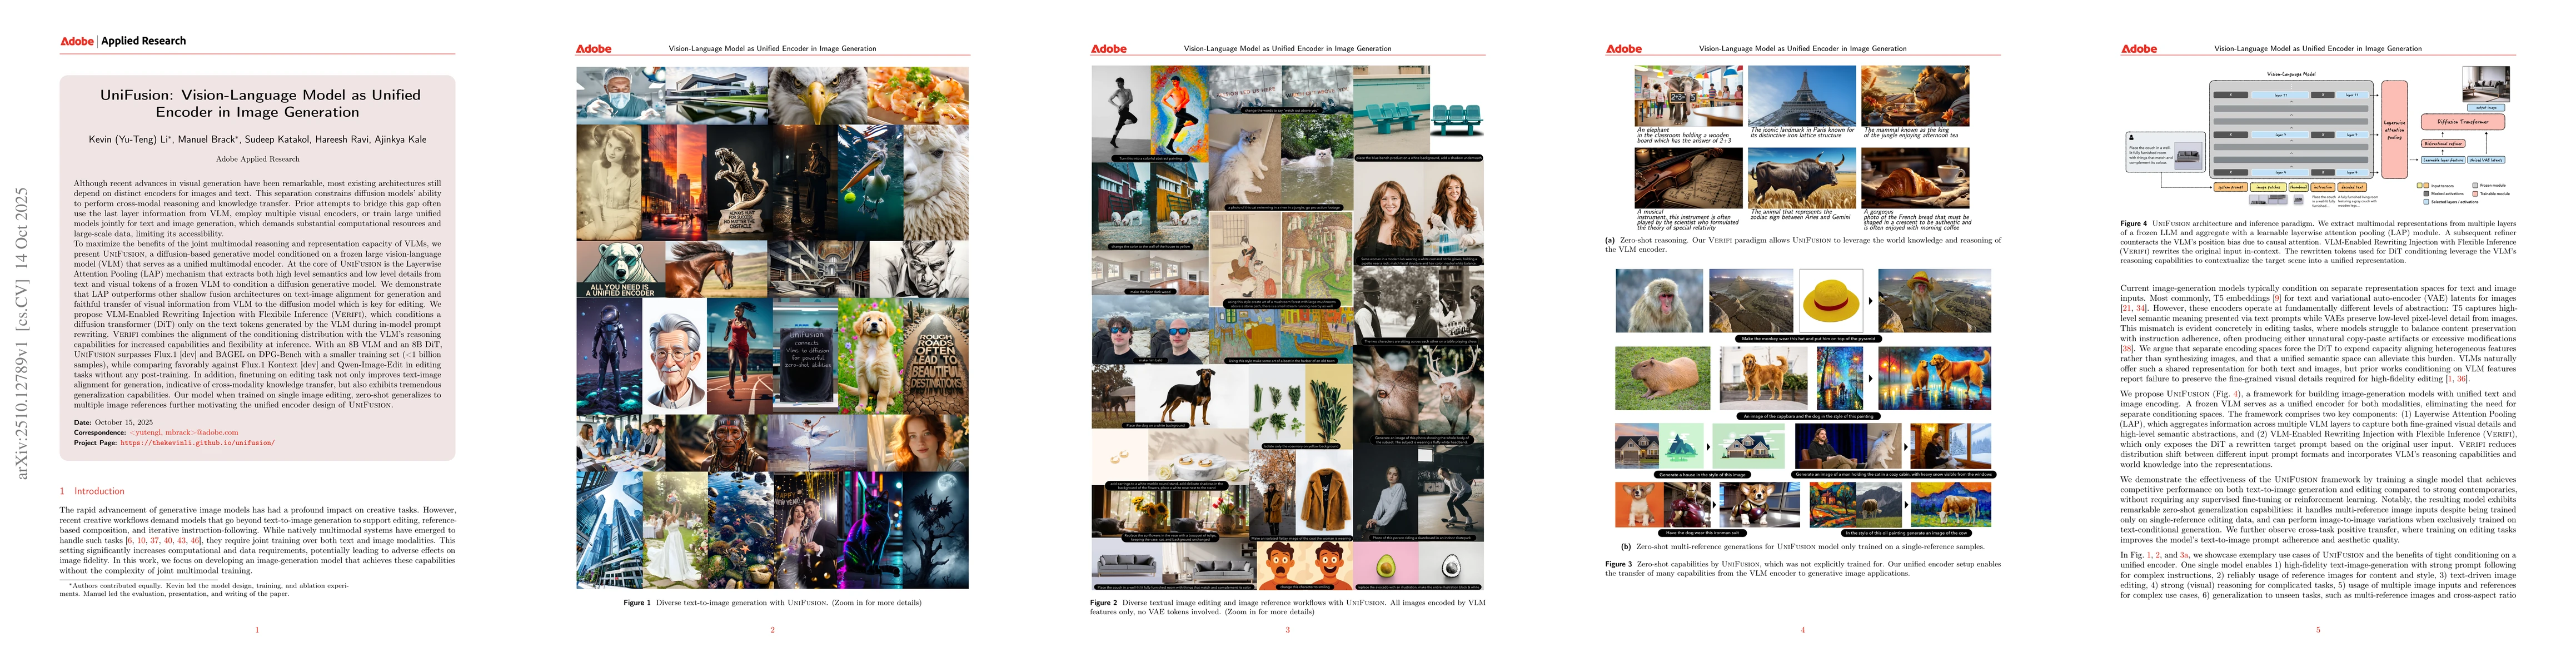Click the Noised VAE latents box in Figure 4
This screenshot has height=667, width=2576.
tap(2486, 161)
